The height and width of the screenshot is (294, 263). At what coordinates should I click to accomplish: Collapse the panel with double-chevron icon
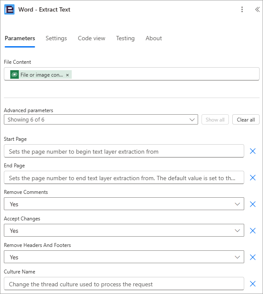point(257,9)
